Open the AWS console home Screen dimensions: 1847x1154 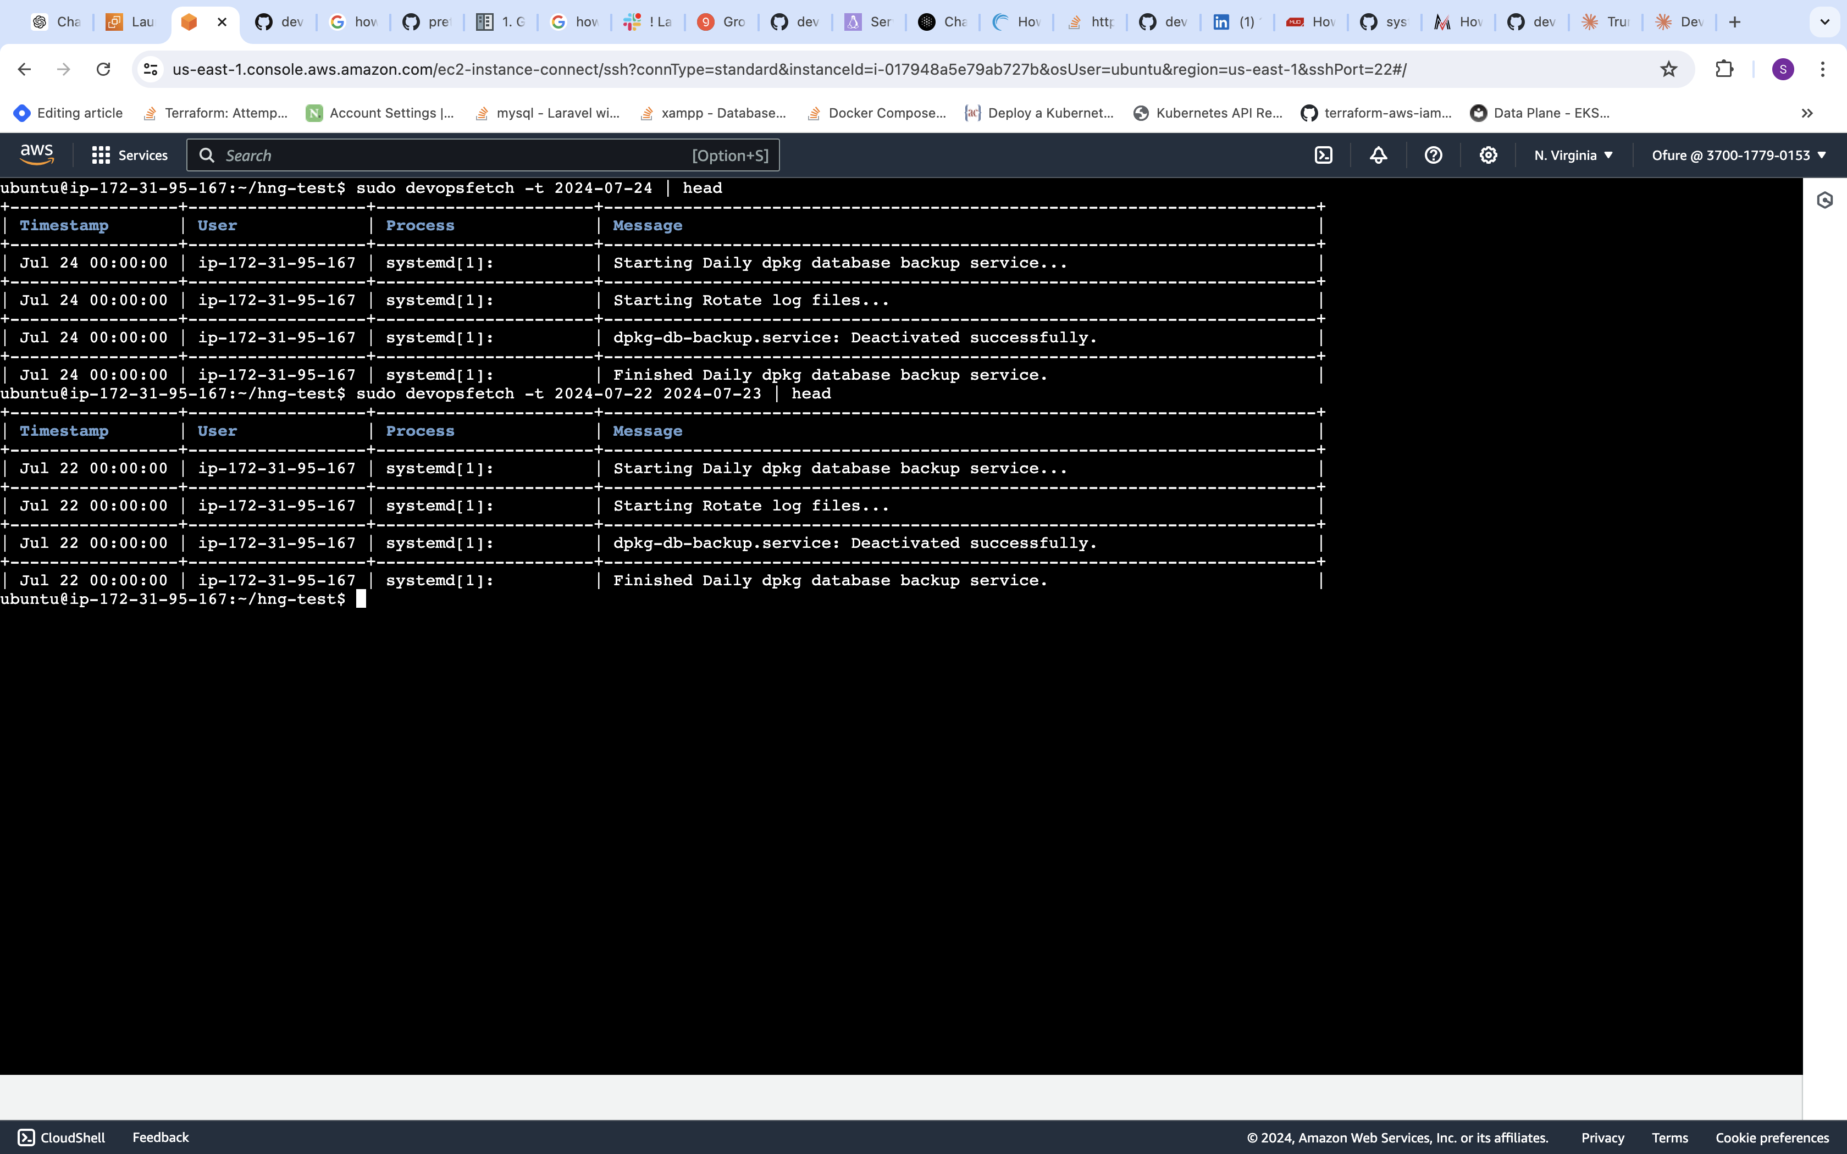[36, 154]
